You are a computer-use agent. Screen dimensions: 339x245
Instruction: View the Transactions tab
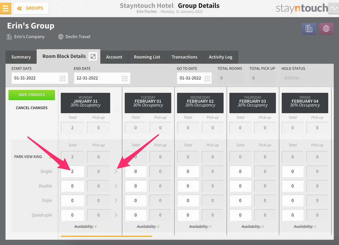click(184, 57)
